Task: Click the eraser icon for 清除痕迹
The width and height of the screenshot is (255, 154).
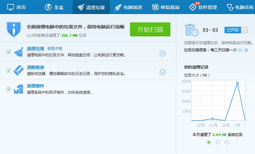Action: (x=18, y=70)
